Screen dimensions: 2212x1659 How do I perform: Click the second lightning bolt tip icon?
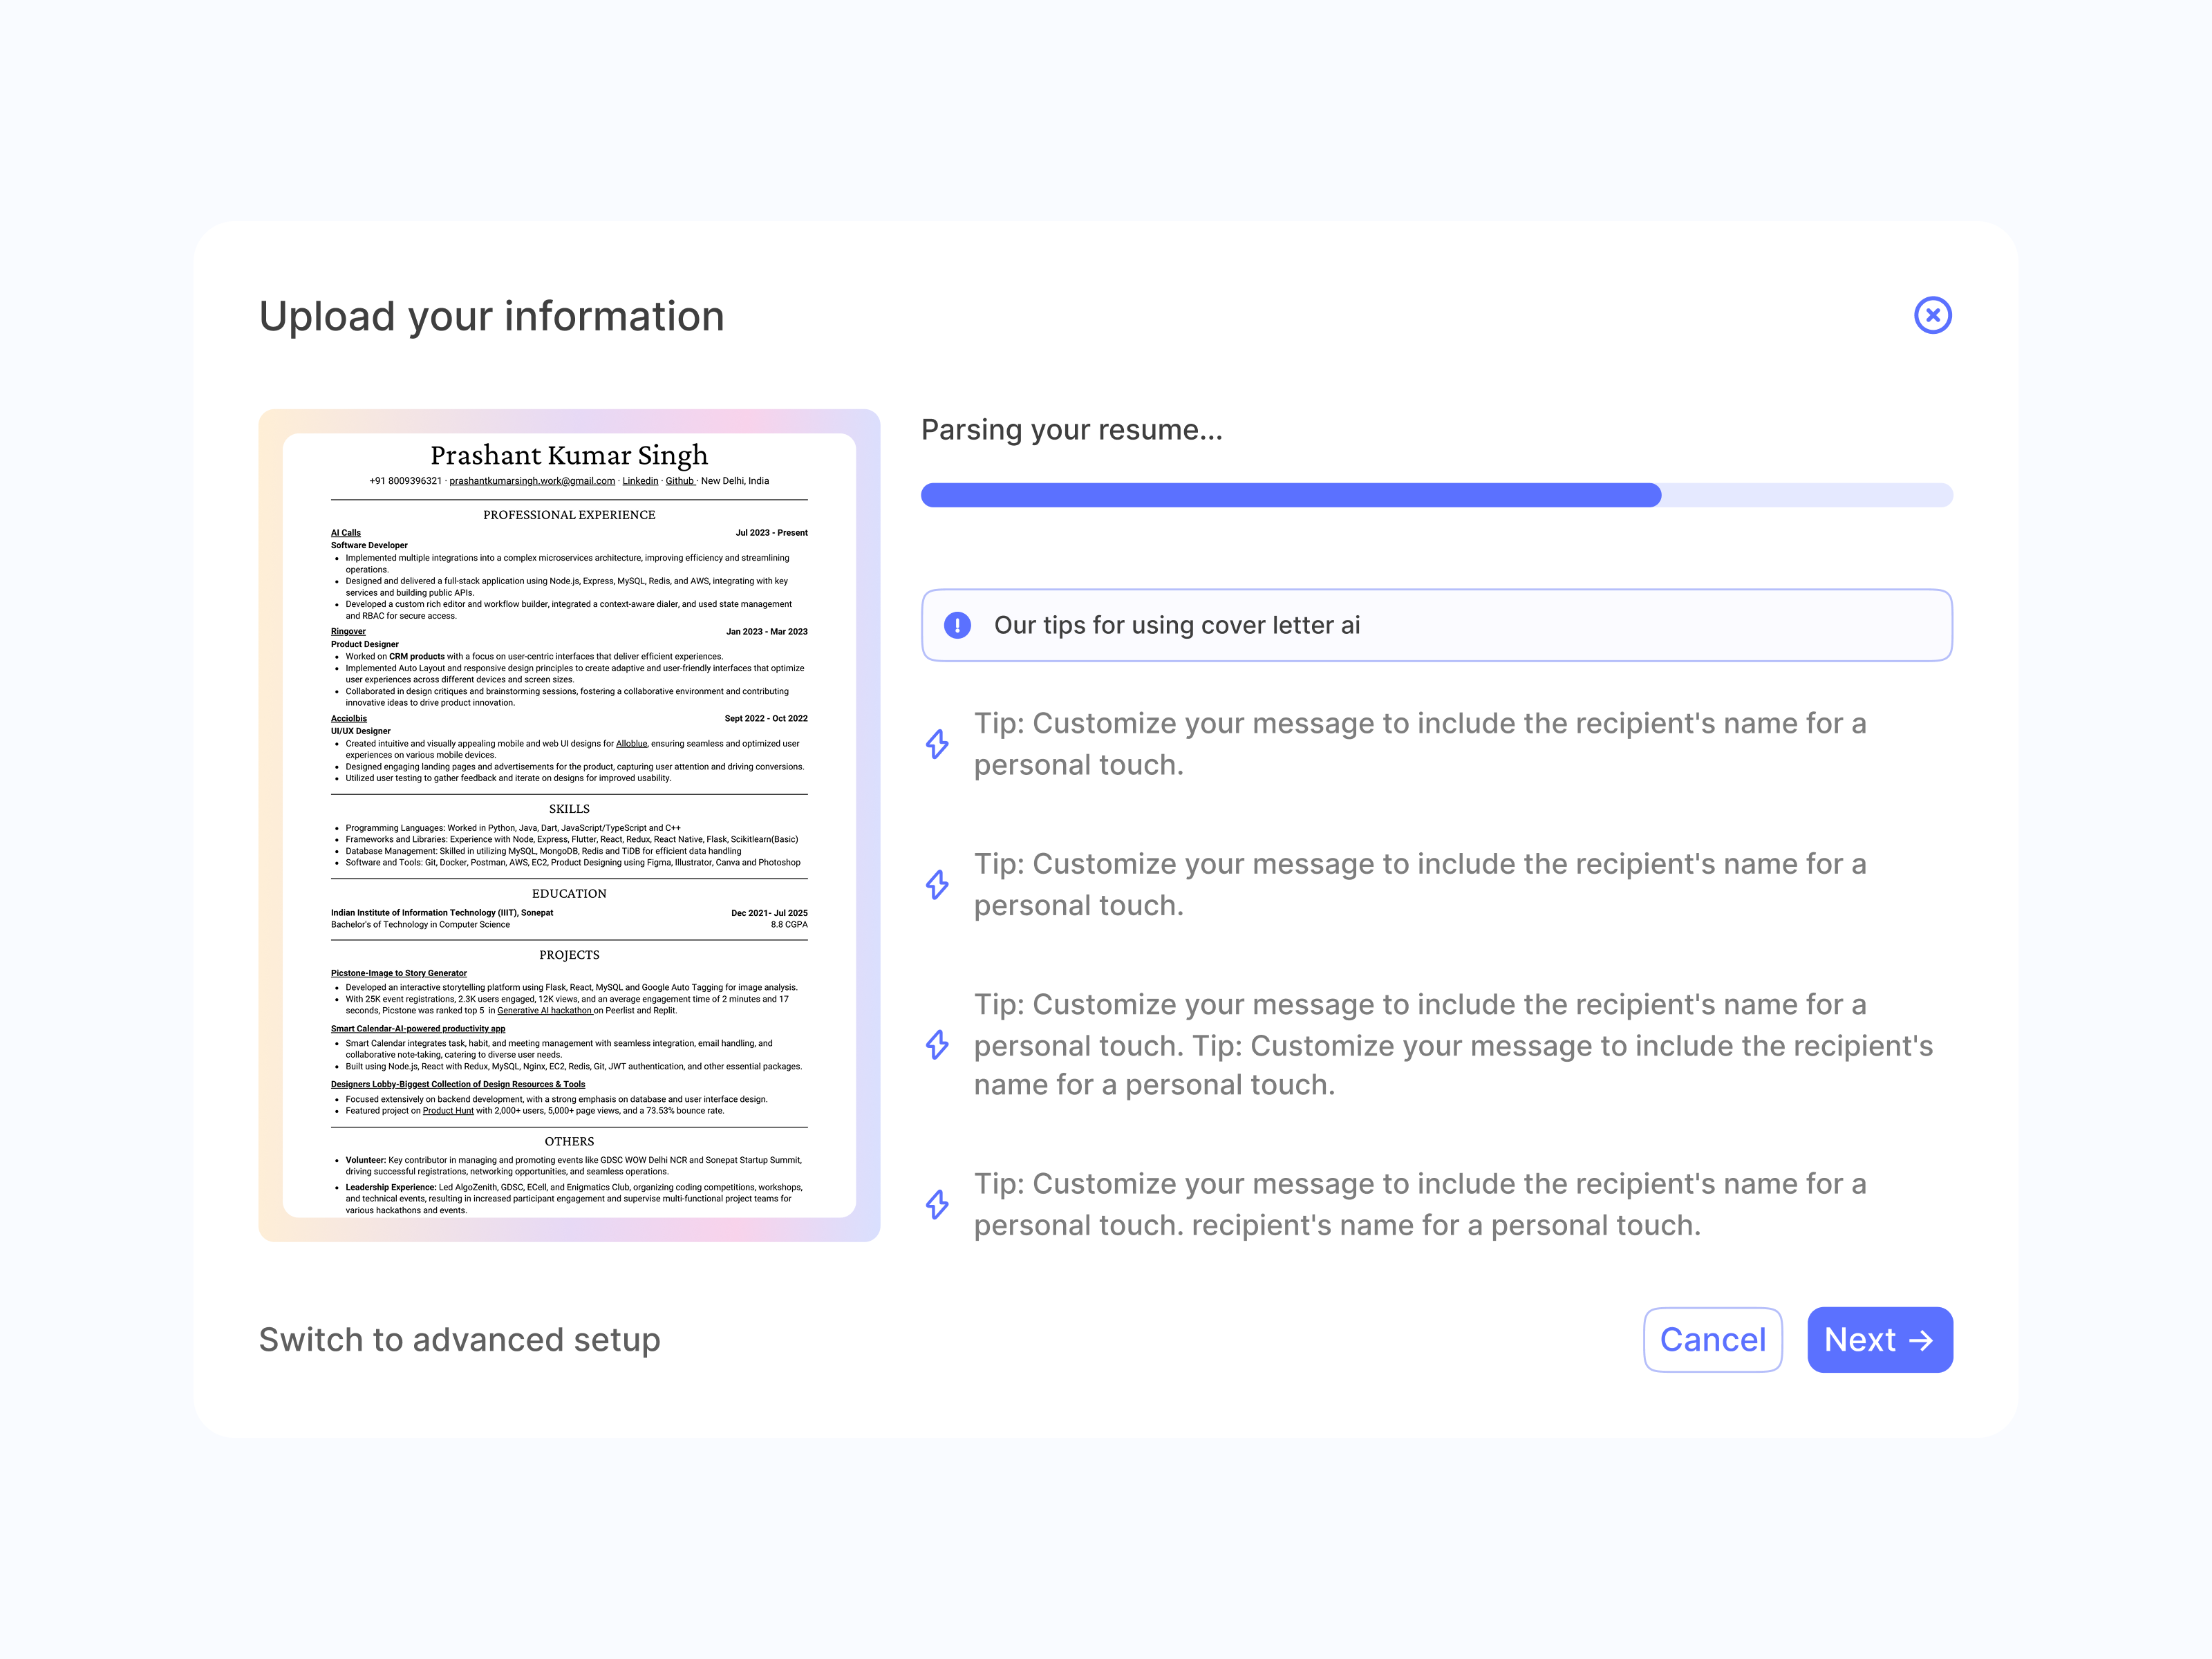937,884
